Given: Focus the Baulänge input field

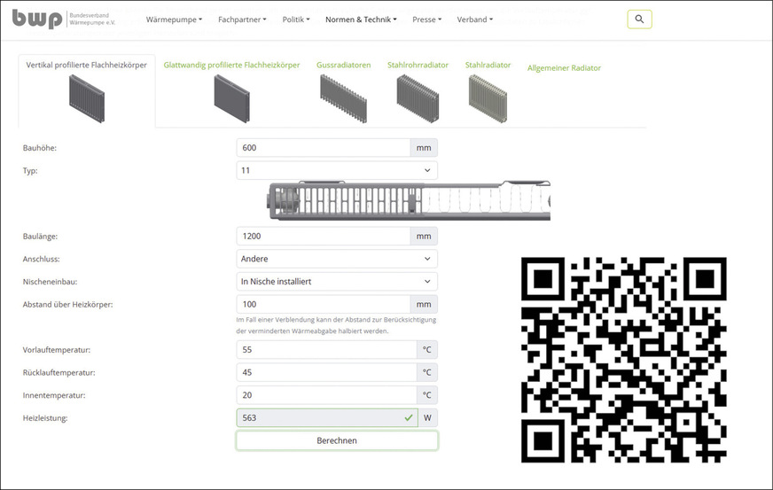Looking at the screenshot, I should (x=323, y=237).
